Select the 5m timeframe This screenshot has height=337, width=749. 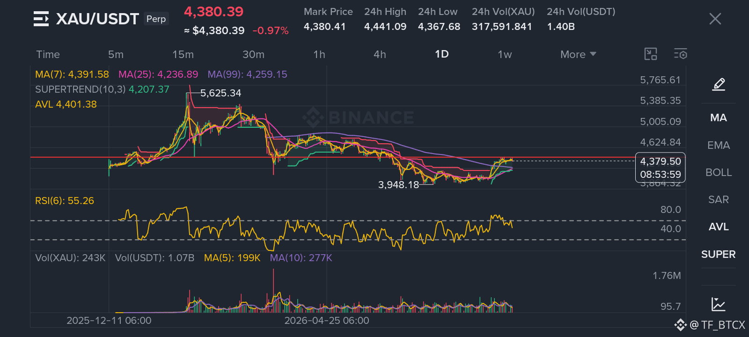point(116,54)
